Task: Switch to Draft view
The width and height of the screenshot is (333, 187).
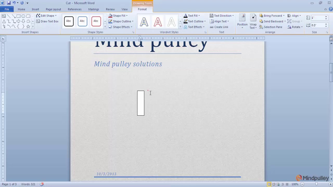Action: tap(287, 184)
